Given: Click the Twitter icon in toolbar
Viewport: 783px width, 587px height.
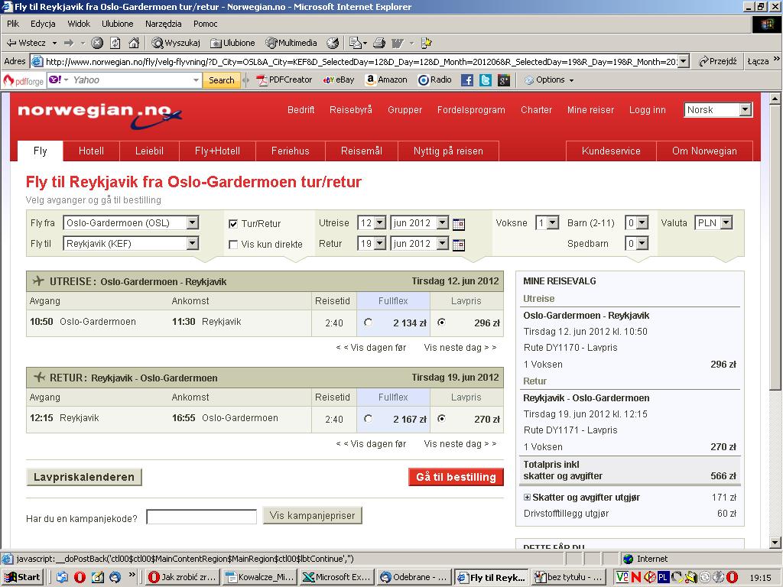Looking at the screenshot, I should [x=486, y=79].
